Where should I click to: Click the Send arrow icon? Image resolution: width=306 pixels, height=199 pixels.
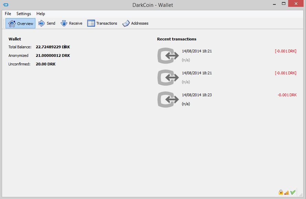[x=41, y=23]
